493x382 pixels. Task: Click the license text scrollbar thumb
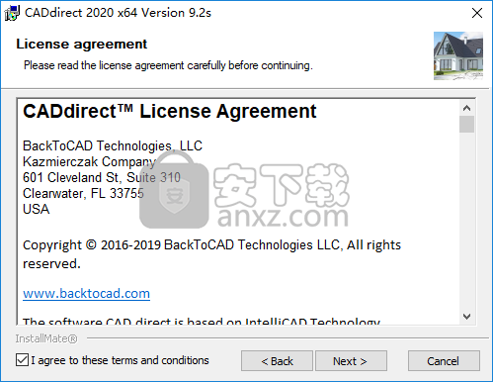[466, 124]
